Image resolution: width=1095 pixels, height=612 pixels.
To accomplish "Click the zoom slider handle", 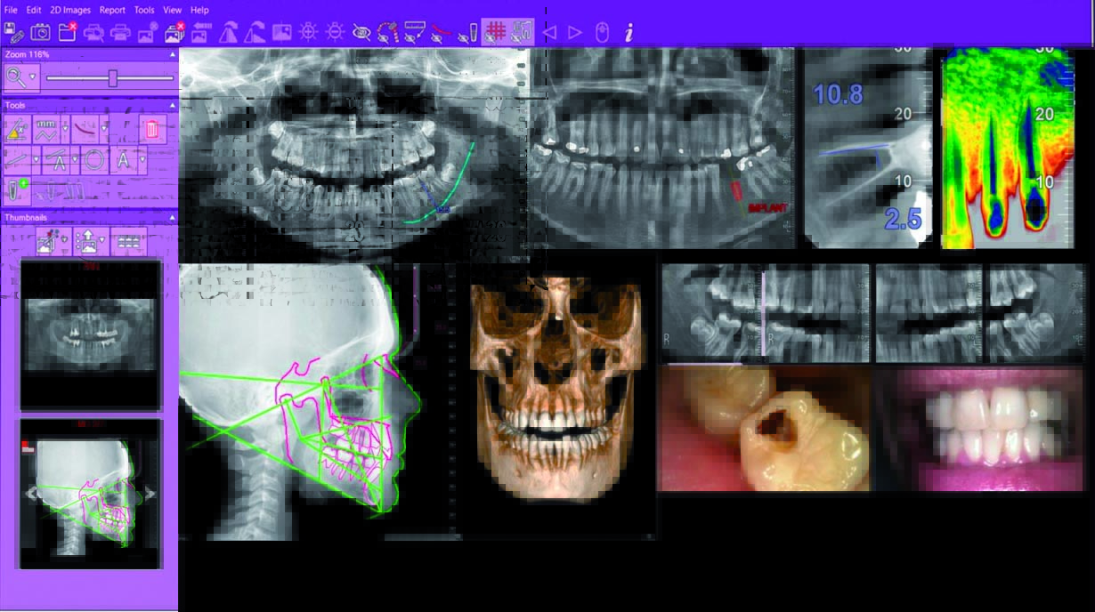I will (x=113, y=78).
